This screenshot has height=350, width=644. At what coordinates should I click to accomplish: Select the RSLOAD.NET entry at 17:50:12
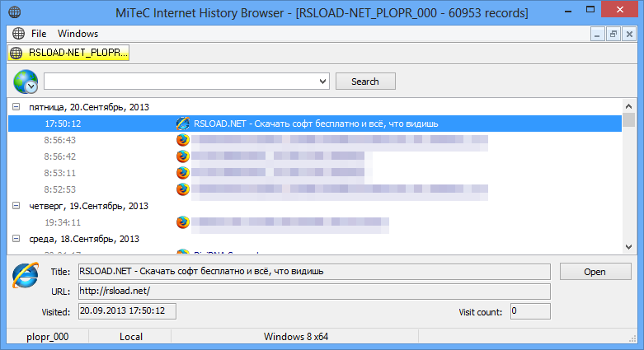pos(315,124)
